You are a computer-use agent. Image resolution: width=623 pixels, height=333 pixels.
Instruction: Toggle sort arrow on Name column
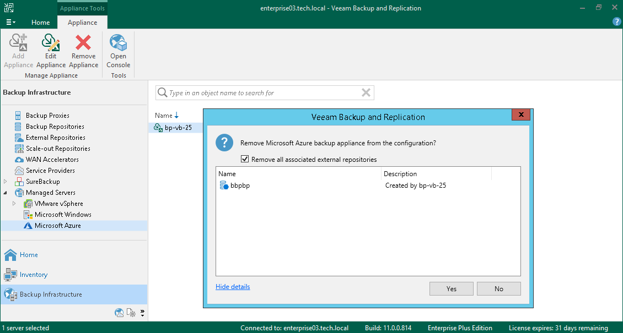tap(177, 116)
